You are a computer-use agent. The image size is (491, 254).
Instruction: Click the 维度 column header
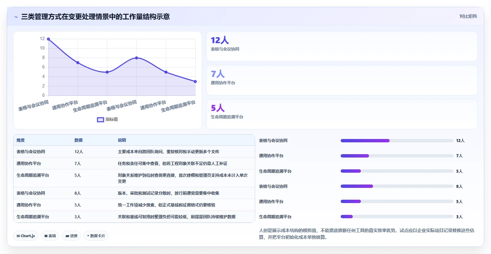21,140
